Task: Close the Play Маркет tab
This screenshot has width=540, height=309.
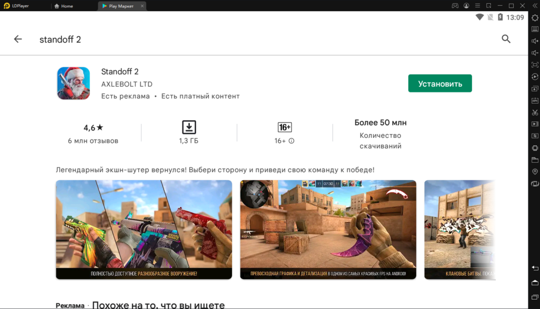Action: pyautogui.click(x=141, y=6)
